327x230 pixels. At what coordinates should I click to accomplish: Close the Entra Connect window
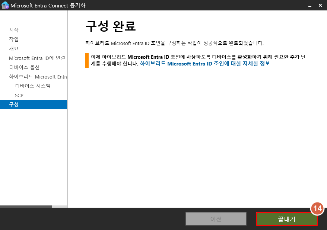320,5
